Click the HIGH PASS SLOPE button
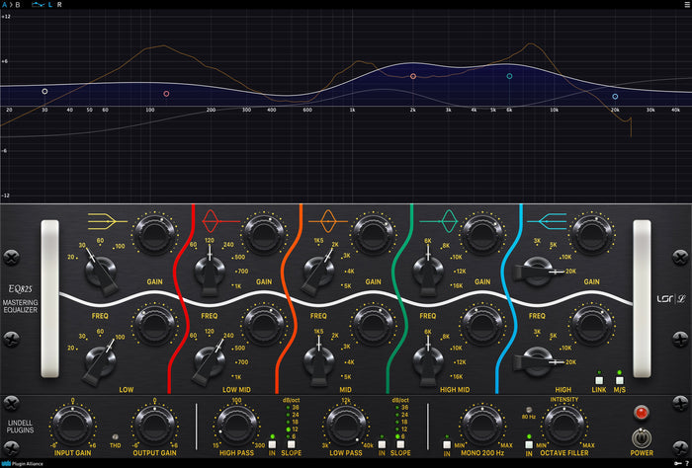 (x=291, y=444)
